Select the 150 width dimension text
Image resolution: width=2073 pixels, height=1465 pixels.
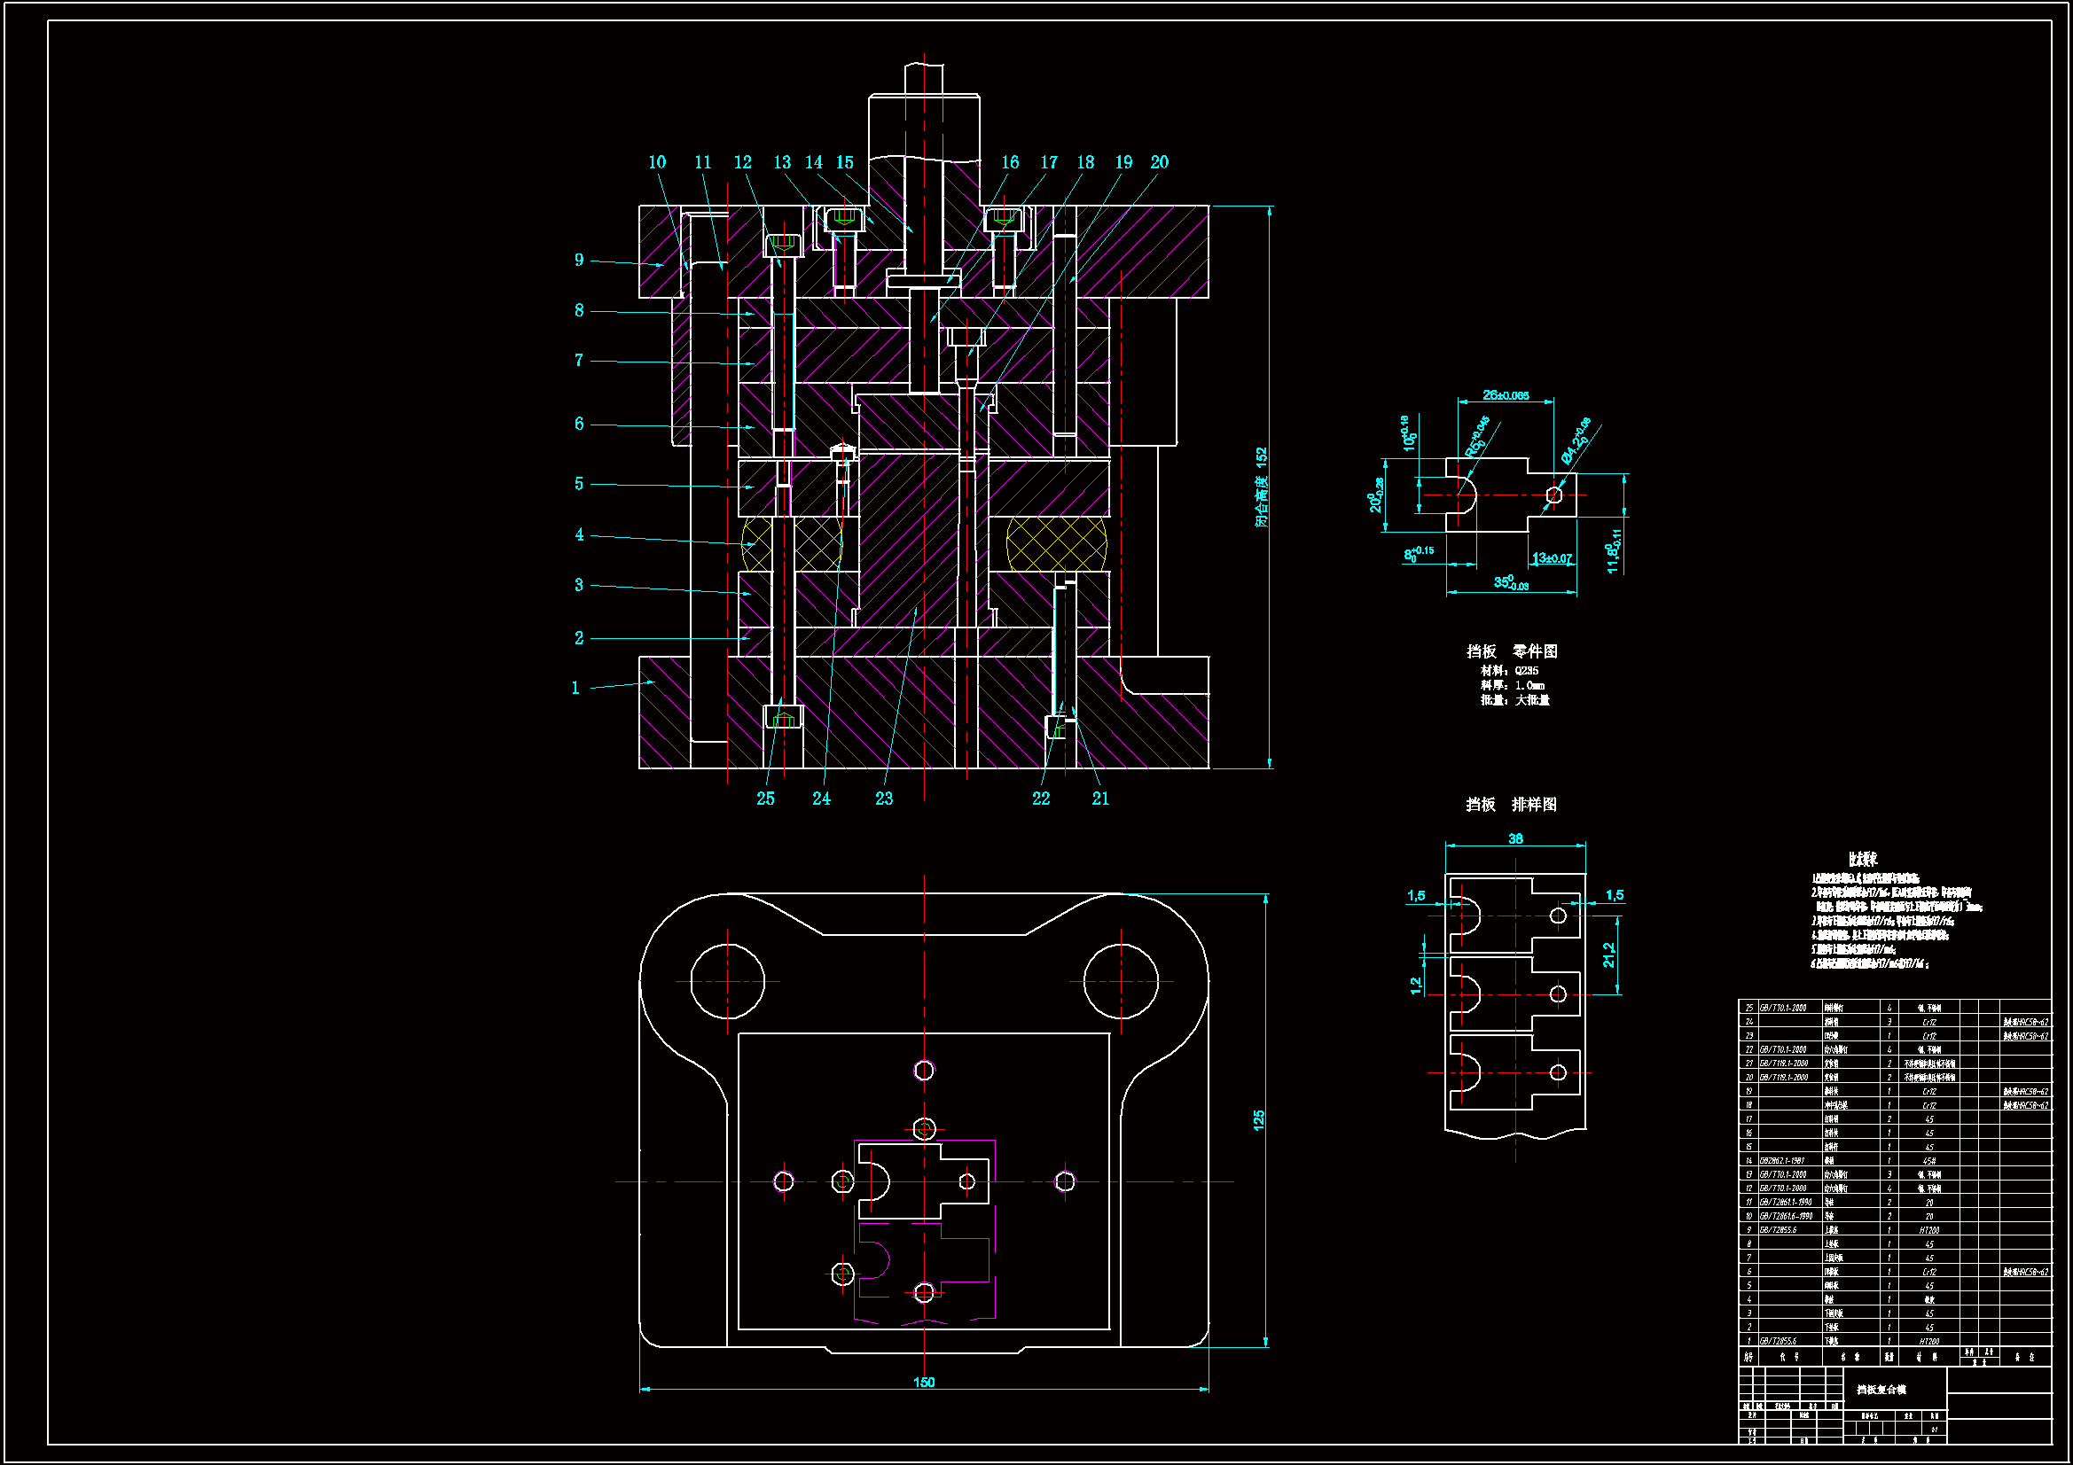[924, 1383]
